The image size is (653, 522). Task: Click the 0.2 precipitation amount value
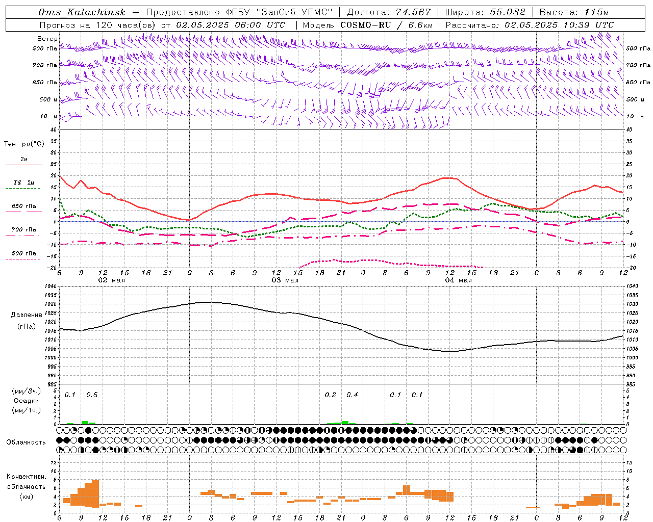tap(331, 395)
